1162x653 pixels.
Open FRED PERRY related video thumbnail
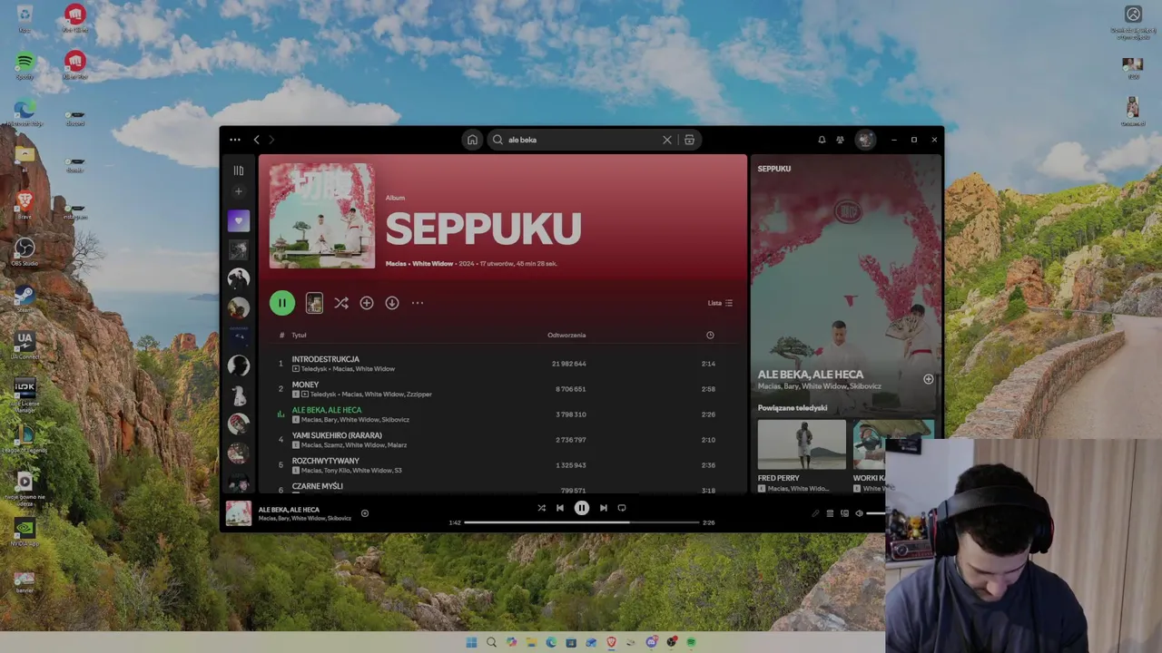tap(802, 444)
